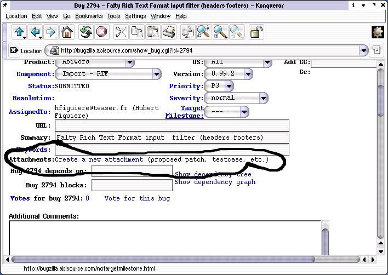Print the page using the printer icon
388x275 pixels.
coord(169,32)
